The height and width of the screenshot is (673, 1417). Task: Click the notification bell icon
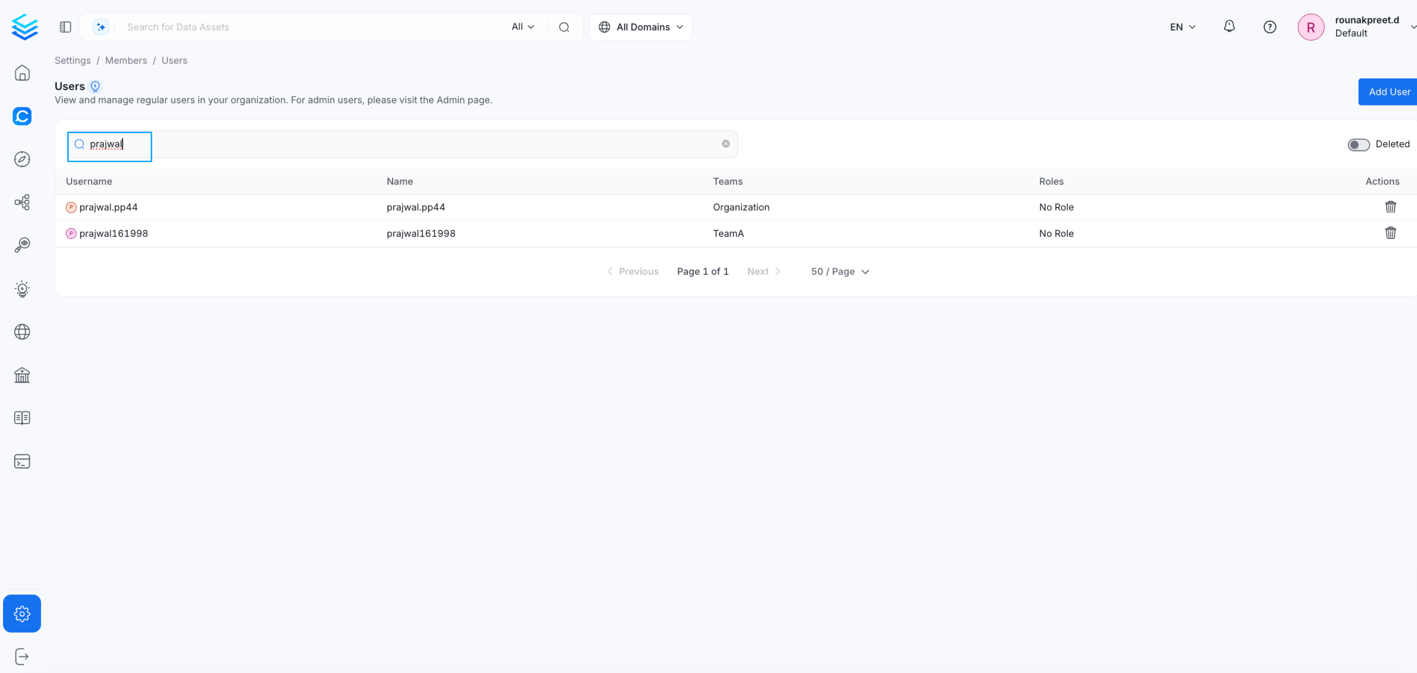click(1229, 26)
